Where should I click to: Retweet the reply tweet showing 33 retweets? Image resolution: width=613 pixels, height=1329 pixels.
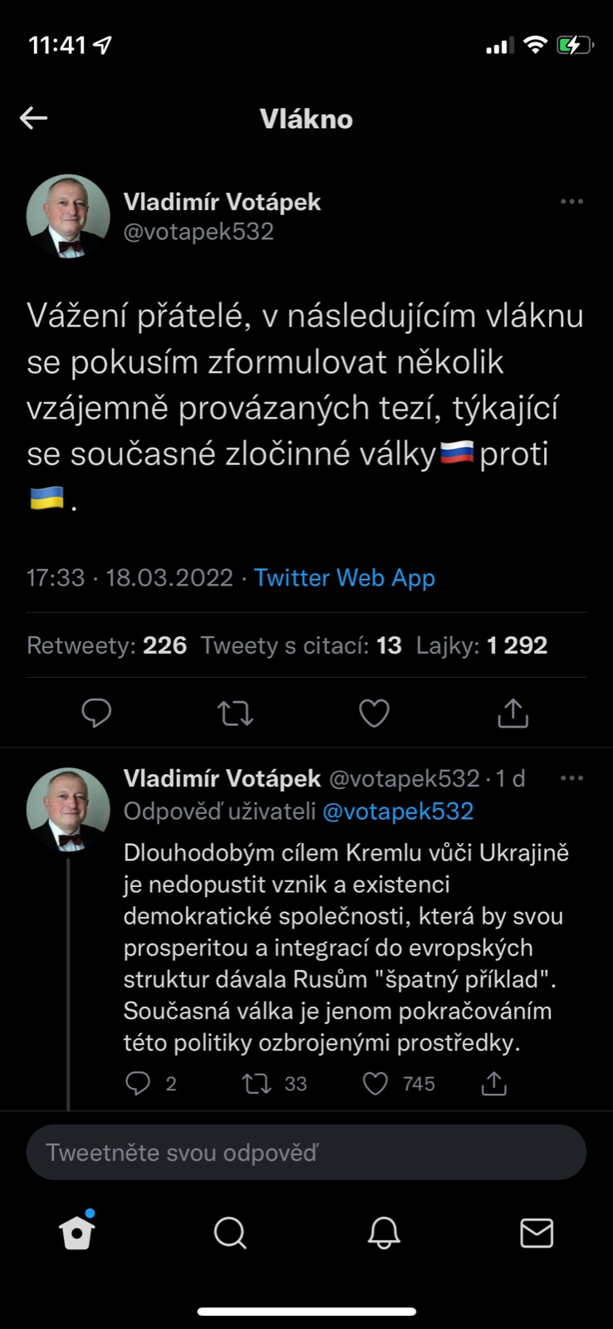(x=257, y=1083)
